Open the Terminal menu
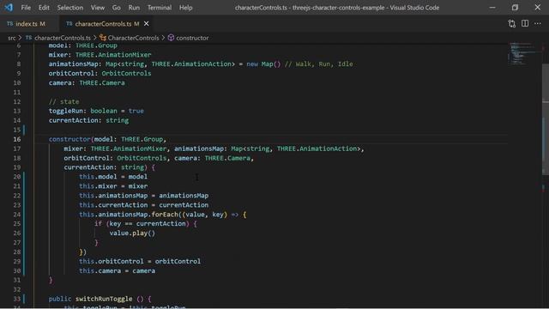The width and height of the screenshot is (549, 309). click(x=160, y=8)
